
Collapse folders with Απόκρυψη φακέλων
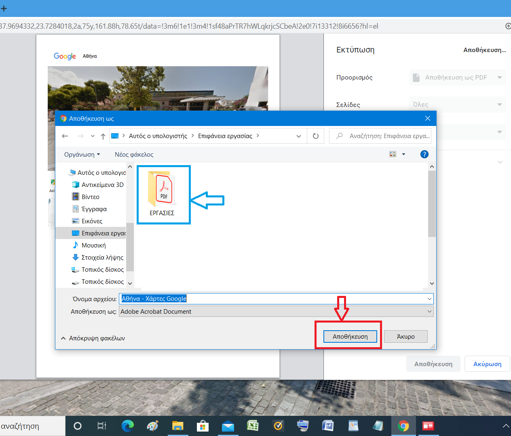(x=93, y=338)
